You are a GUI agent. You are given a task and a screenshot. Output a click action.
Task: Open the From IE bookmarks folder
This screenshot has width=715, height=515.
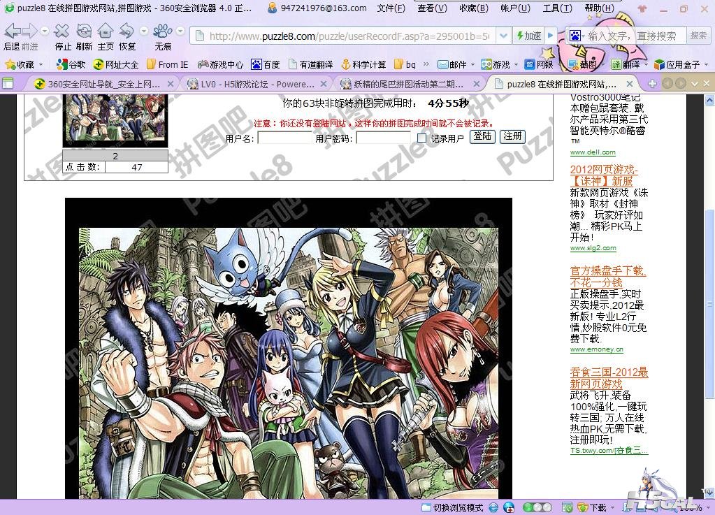point(167,65)
